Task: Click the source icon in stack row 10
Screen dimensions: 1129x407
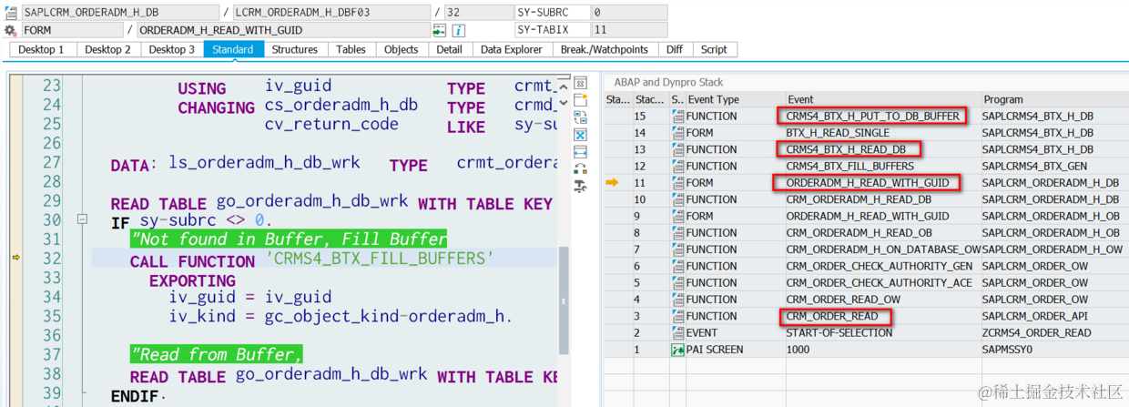Action: point(677,199)
